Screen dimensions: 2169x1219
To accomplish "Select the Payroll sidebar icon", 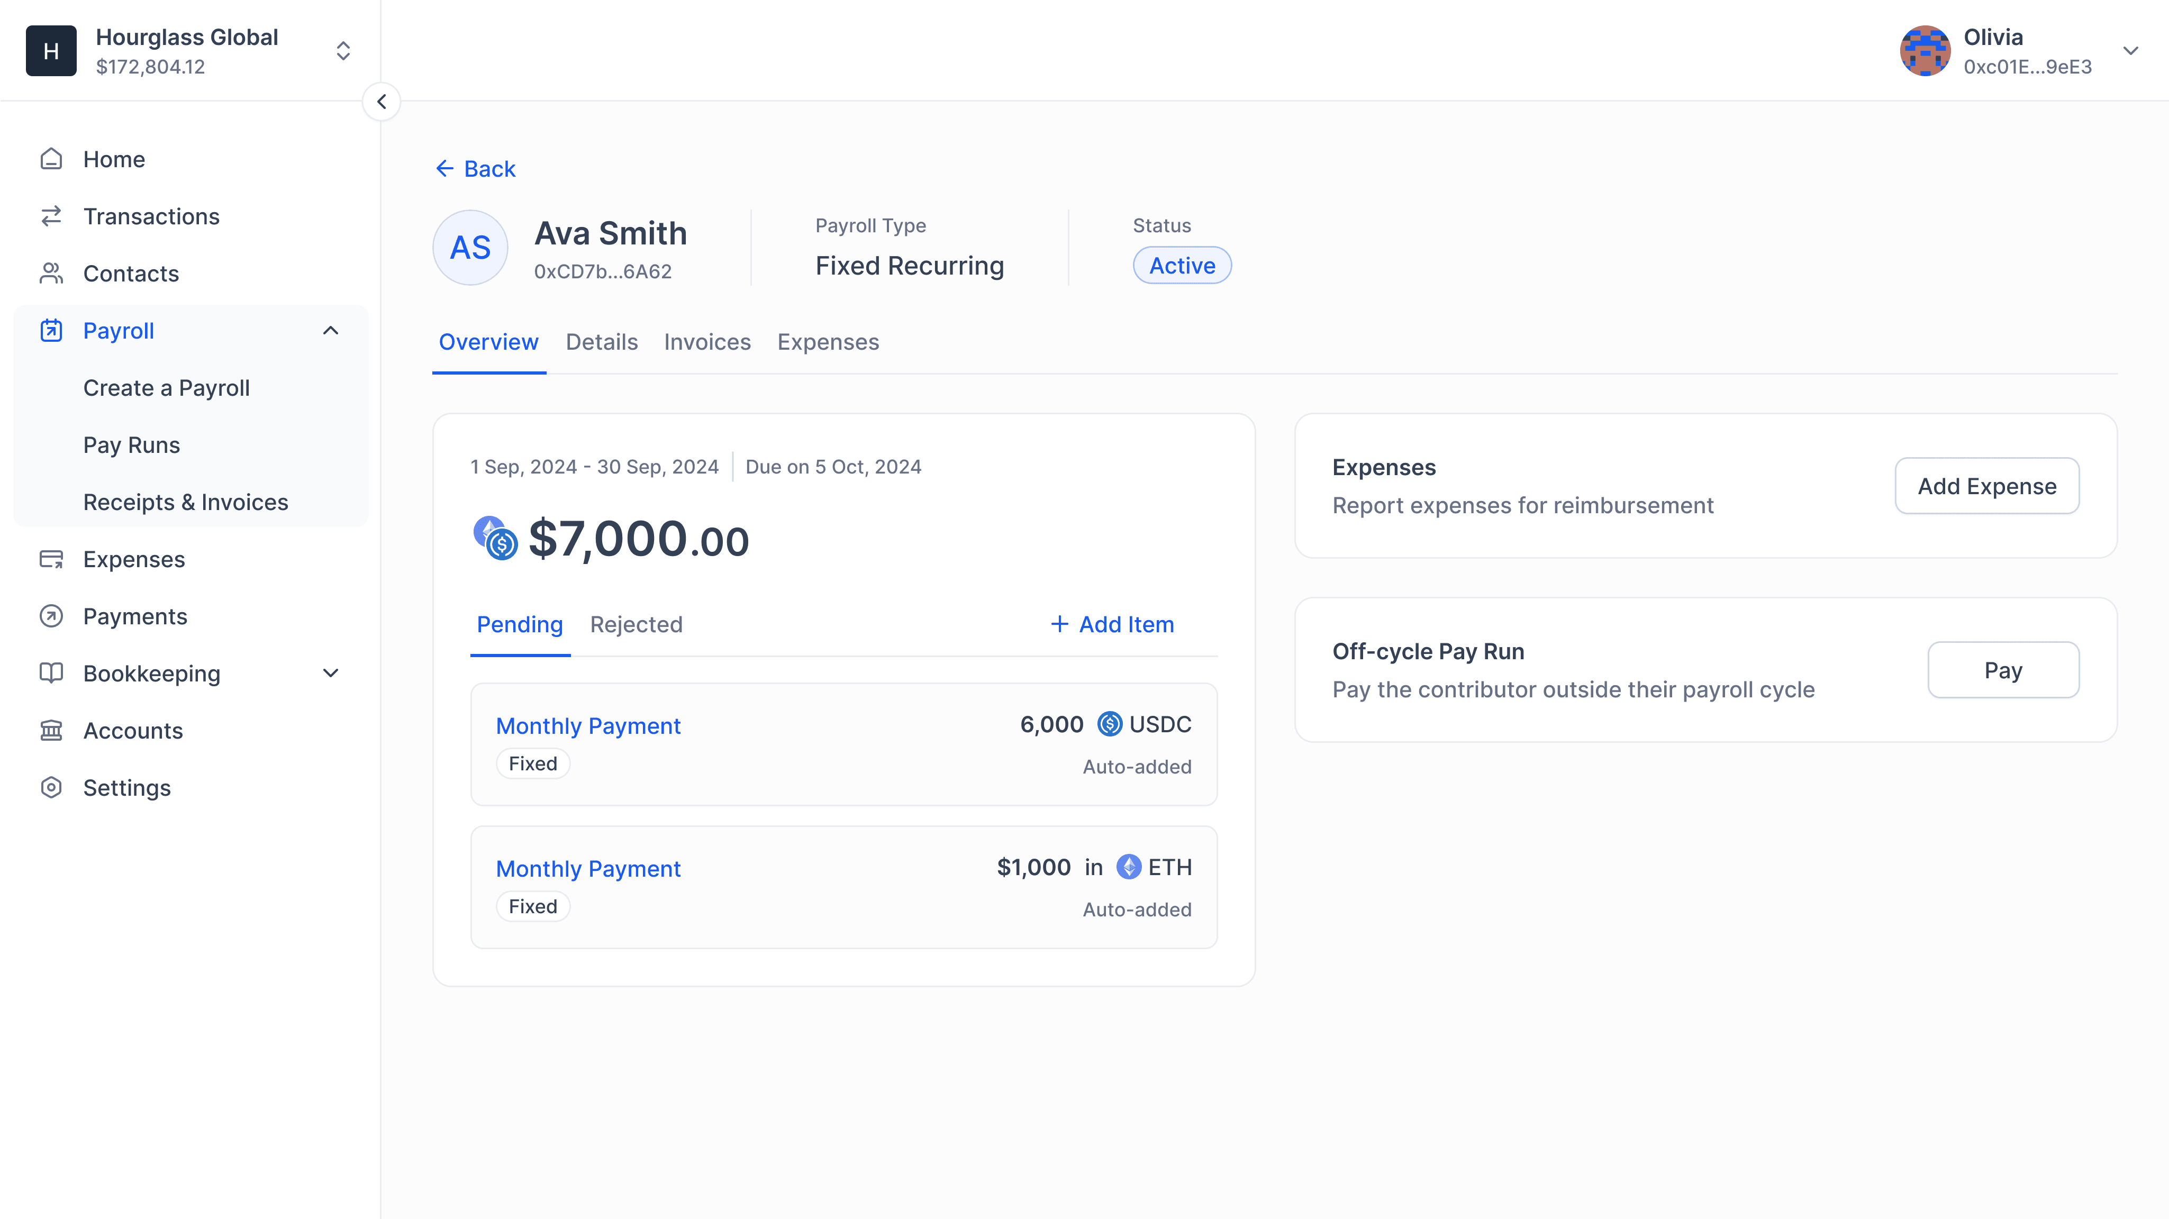I will [51, 330].
